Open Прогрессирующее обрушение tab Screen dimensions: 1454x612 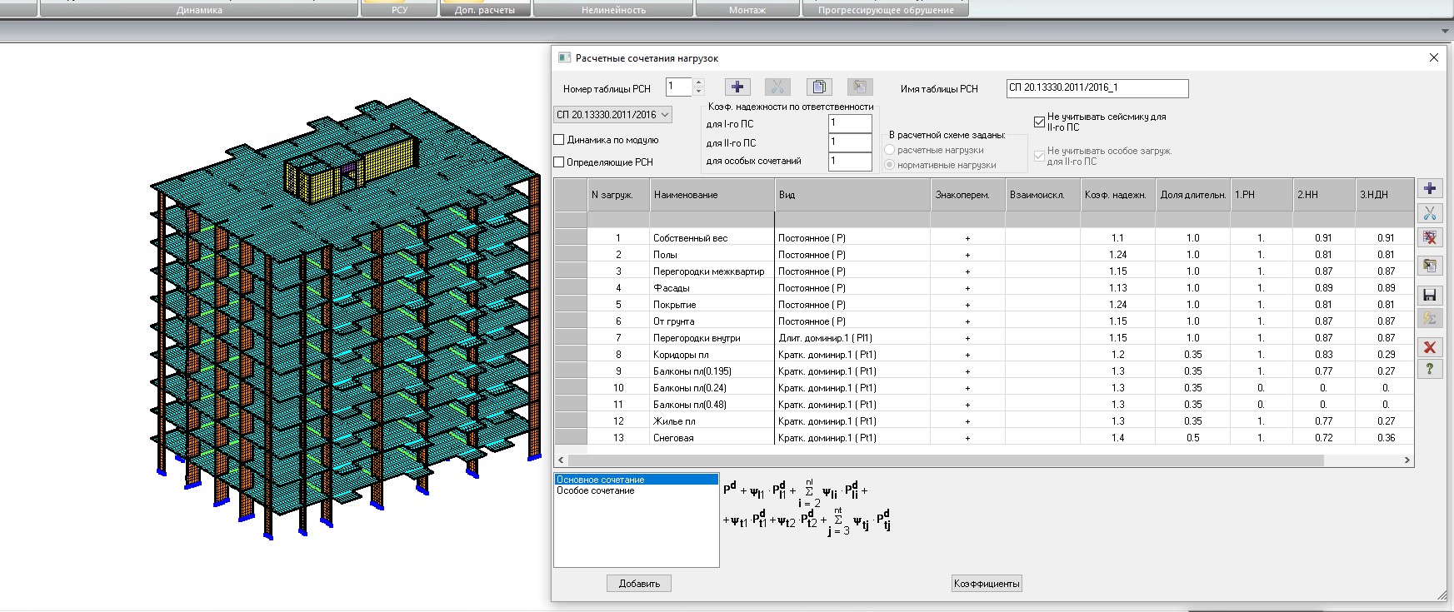coord(886,9)
